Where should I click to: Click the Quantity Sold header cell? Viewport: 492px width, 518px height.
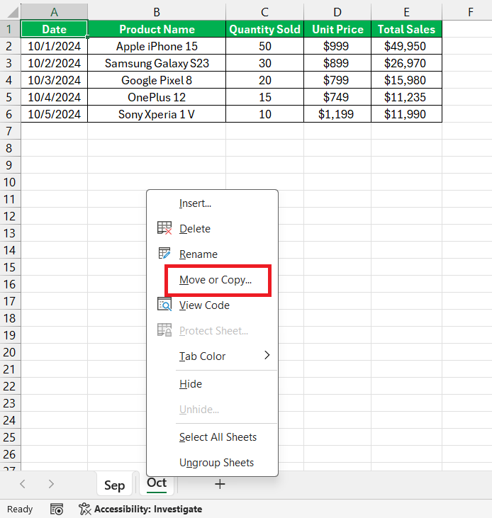pos(264,29)
